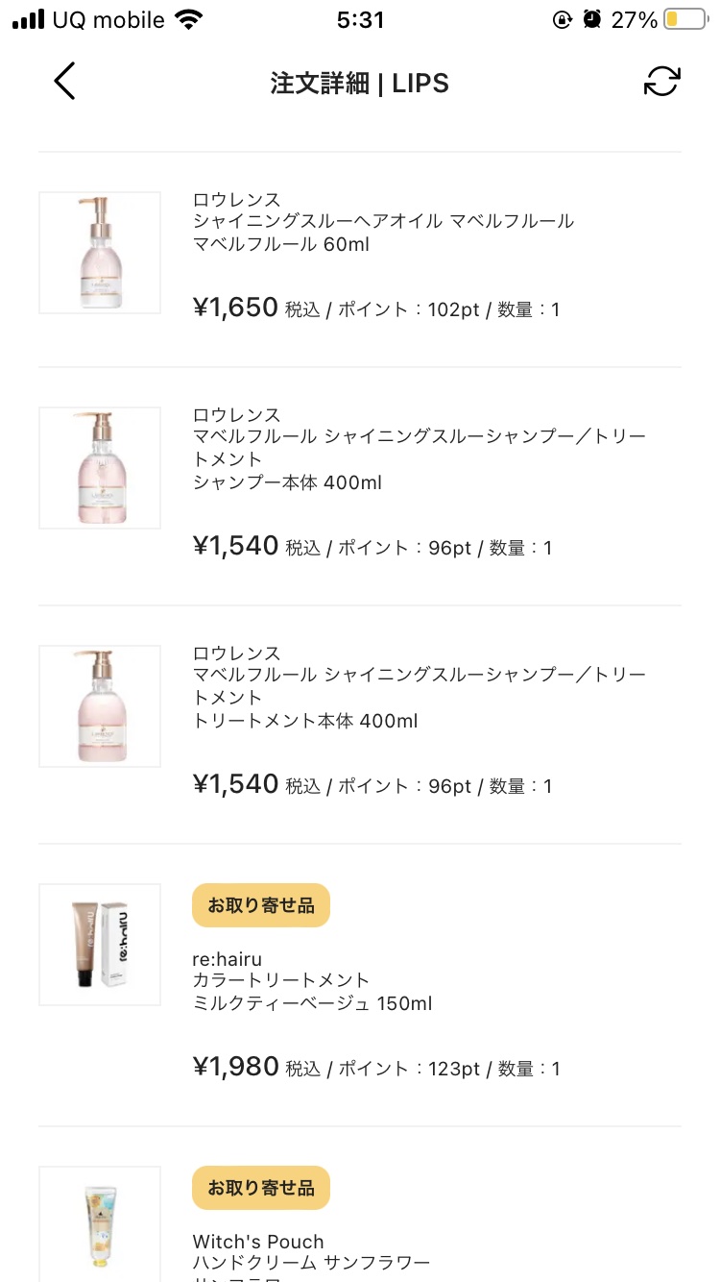Open the Witch's Pouch hand cream thumbnail
The width and height of the screenshot is (720, 1282).
click(100, 1222)
